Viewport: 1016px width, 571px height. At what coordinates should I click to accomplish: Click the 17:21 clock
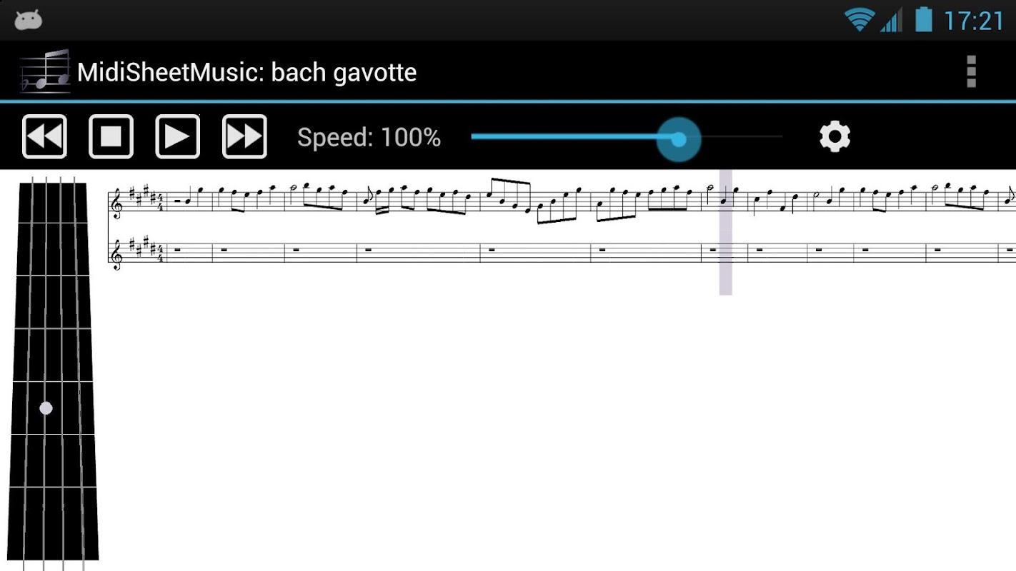click(974, 21)
